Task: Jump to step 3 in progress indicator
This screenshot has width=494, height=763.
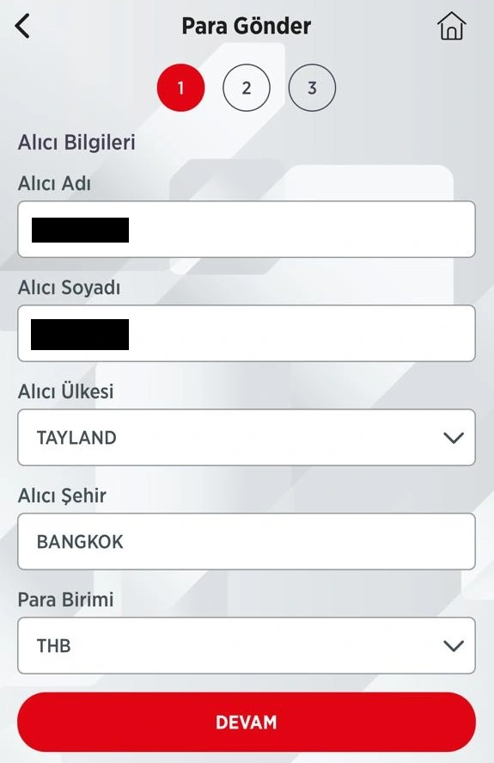Action: click(312, 88)
